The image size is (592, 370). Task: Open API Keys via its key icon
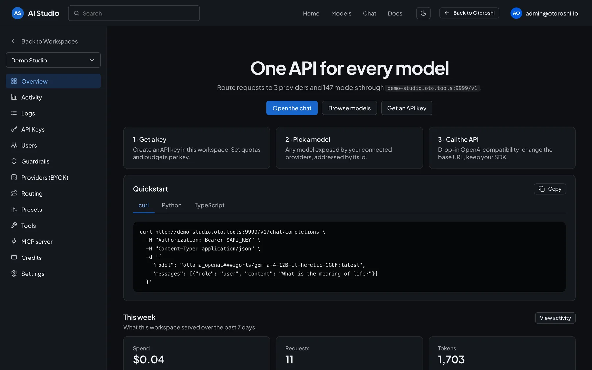pos(14,129)
